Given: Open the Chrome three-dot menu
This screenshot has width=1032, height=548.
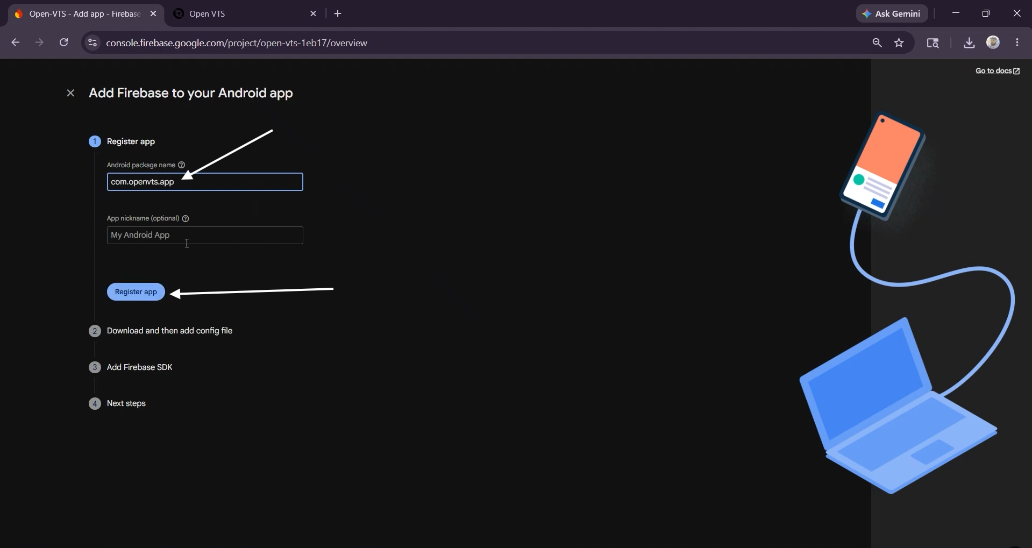Looking at the screenshot, I should (1017, 42).
